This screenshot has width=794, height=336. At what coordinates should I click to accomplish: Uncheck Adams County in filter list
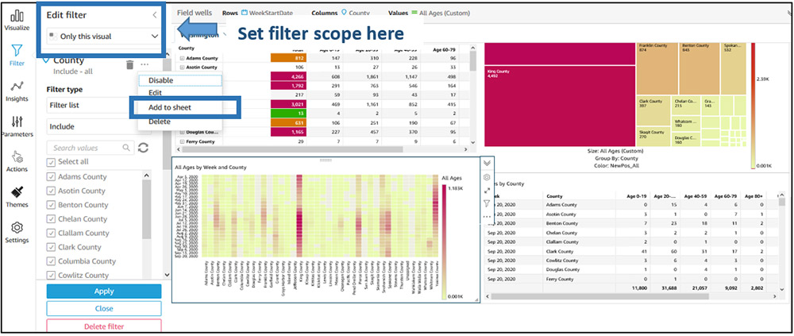51,177
